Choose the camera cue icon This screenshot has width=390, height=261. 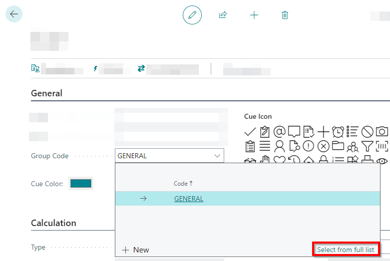point(382,132)
